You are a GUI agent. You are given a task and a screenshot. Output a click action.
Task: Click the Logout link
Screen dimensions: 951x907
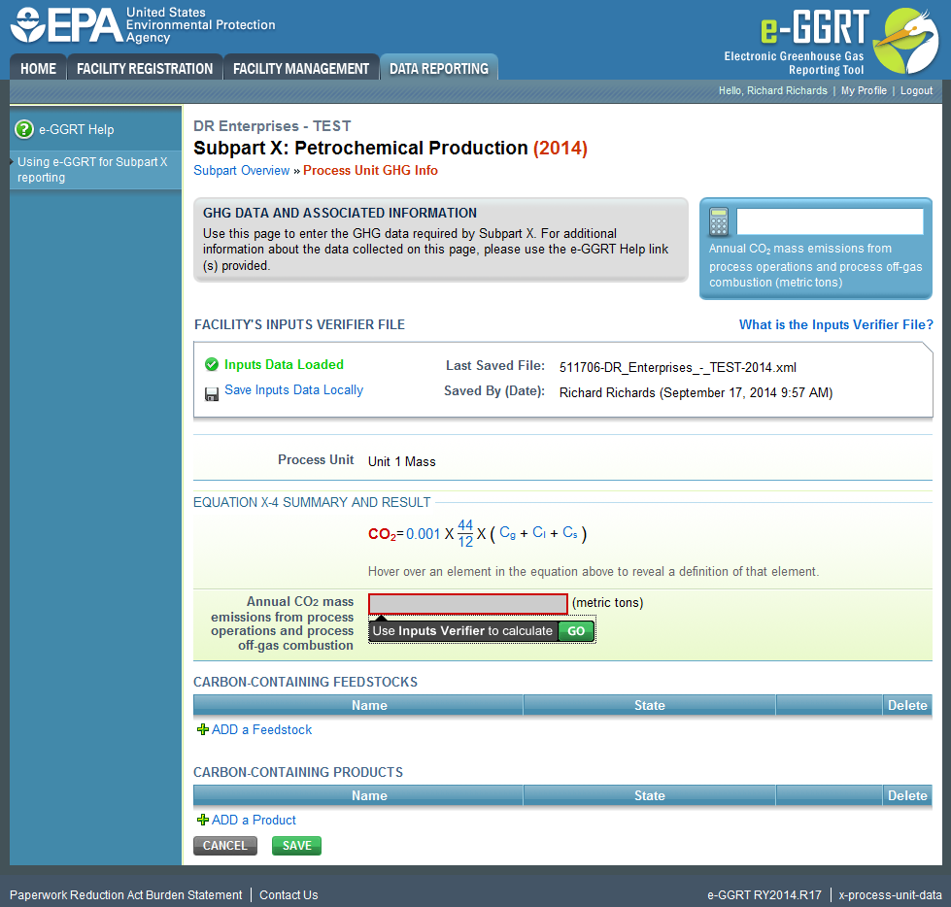(916, 90)
